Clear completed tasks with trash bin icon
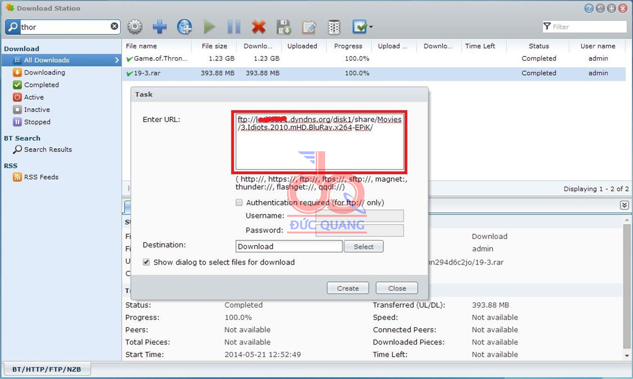The width and height of the screenshot is (633, 379). click(334, 27)
